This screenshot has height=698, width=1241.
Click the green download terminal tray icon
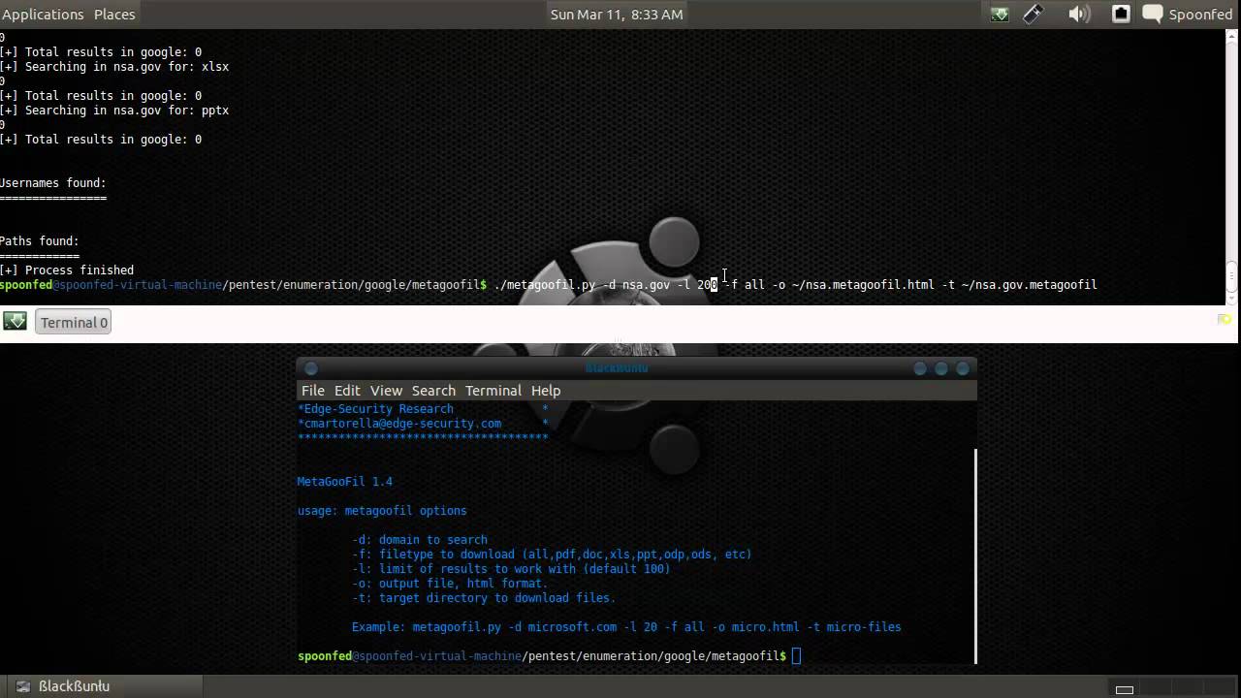pyautogui.click(x=1000, y=15)
